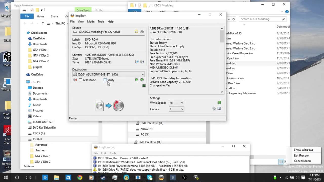Click the up arrow in Explorer address bar
The image size is (324, 182).
click(x=43, y=24)
